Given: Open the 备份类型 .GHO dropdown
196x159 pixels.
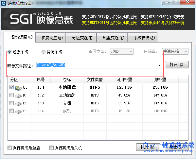Looking at the screenshot, I should 121,51.
